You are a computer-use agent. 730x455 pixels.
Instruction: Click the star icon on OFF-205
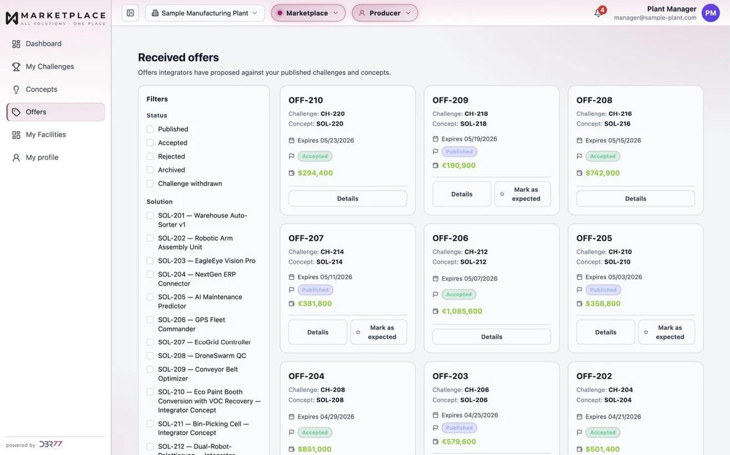click(x=646, y=332)
